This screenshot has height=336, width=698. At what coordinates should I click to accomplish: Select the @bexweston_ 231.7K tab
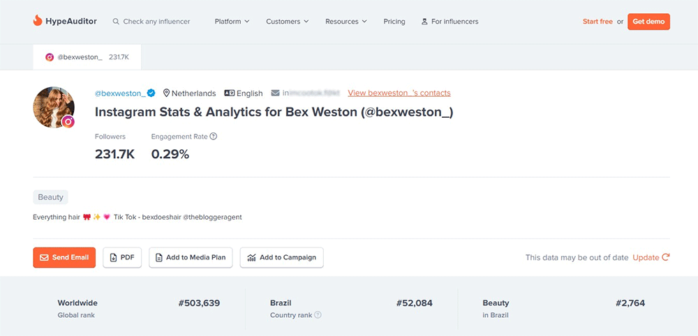point(87,57)
